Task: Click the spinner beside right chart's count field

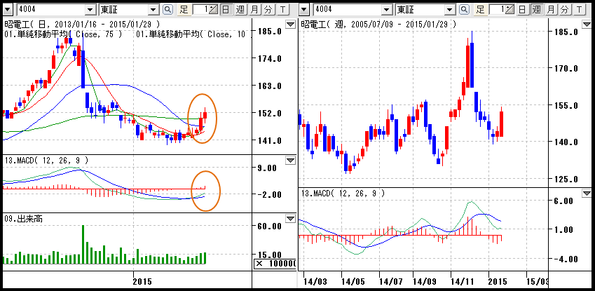Action: 510,10
